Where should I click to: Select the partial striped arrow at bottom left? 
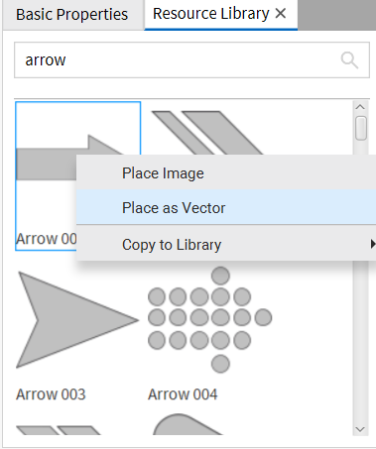click(59, 430)
